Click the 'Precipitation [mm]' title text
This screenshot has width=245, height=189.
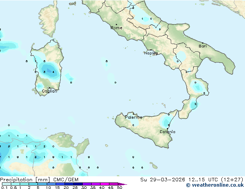[25, 180]
